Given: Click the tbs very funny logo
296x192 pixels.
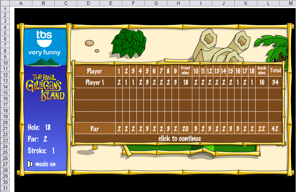Looking at the screenshot, I should pyautogui.click(x=45, y=43).
